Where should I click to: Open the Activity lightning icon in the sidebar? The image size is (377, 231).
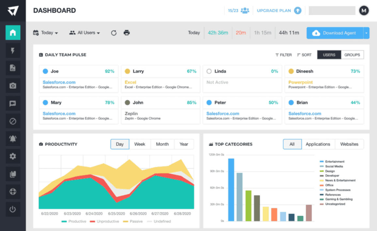tap(13, 50)
